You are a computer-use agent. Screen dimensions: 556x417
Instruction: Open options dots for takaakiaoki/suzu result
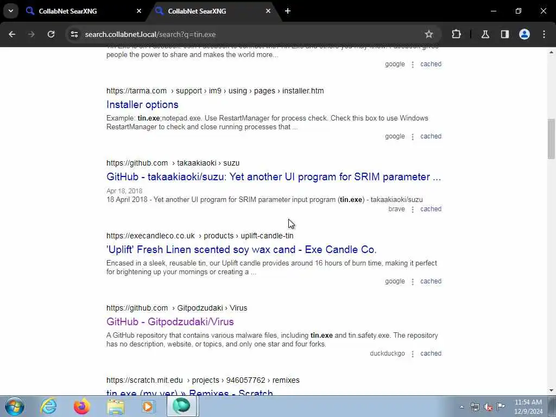(413, 210)
